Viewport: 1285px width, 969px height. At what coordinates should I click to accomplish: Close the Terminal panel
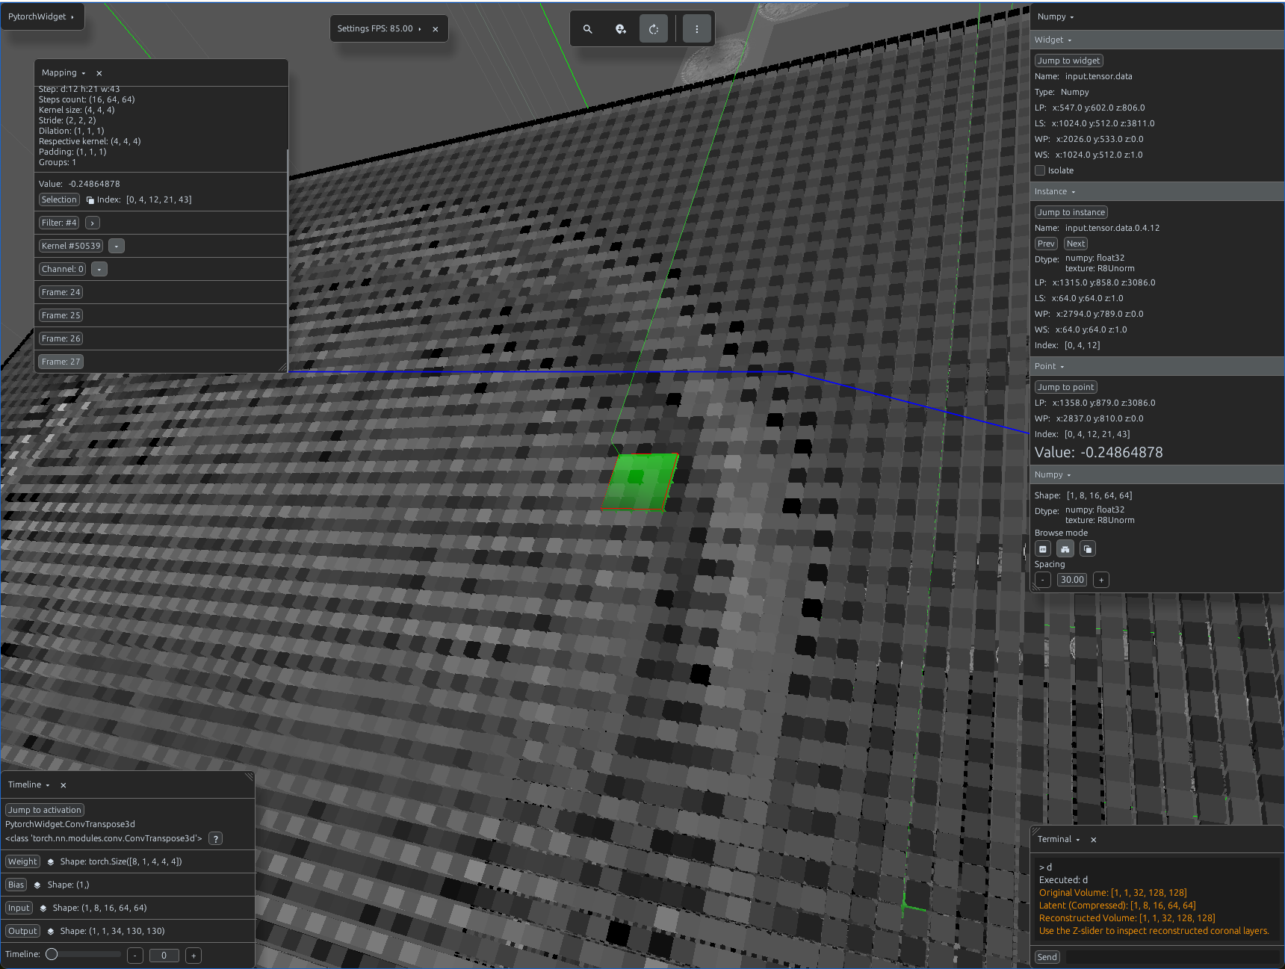pyautogui.click(x=1094, y=840)
